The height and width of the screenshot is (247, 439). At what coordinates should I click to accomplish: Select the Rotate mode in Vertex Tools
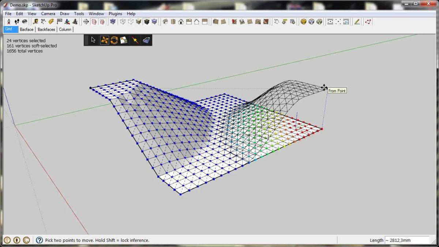click(114, 40)
